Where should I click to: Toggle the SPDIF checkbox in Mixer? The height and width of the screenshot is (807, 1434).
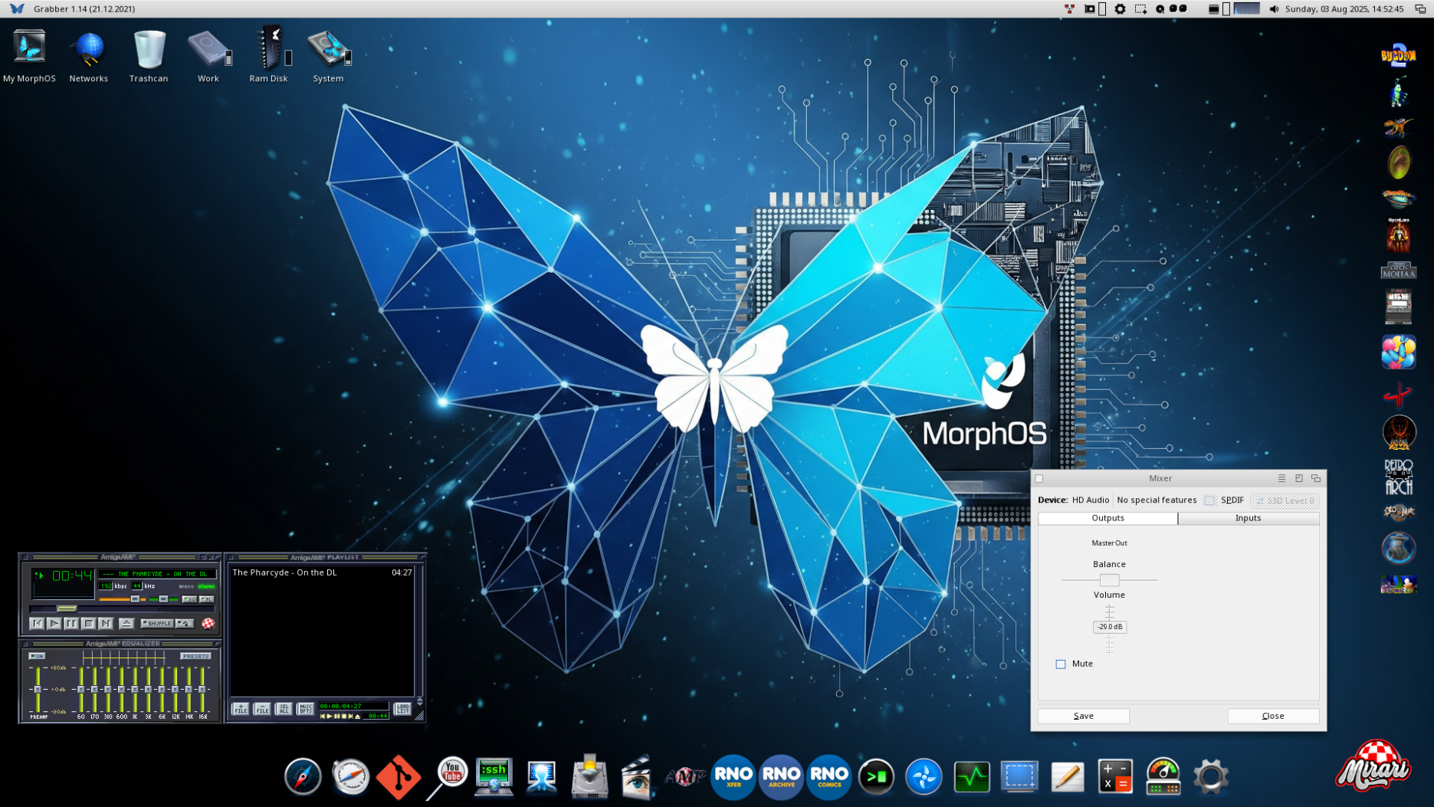(x=1209, y=500)
